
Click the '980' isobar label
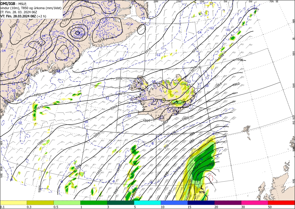(212, 164)
